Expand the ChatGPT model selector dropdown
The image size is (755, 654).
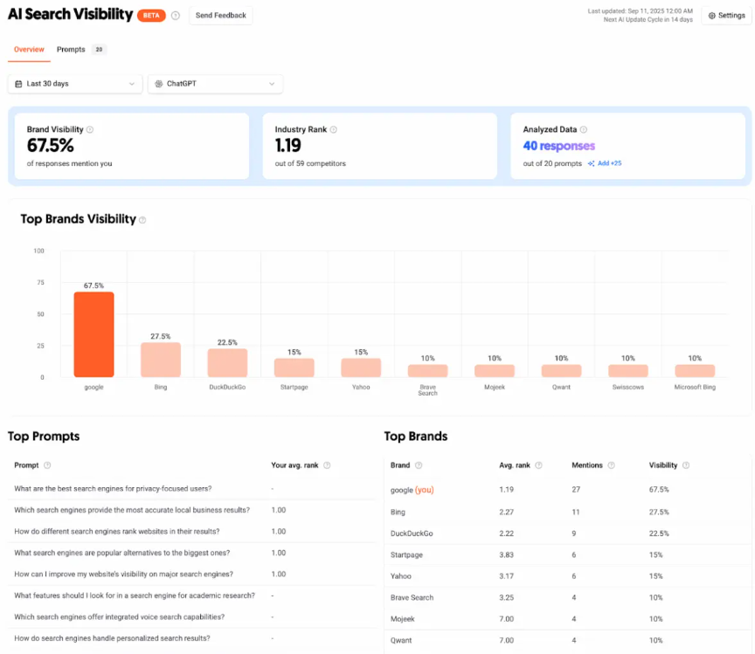[x=214, y=84]
